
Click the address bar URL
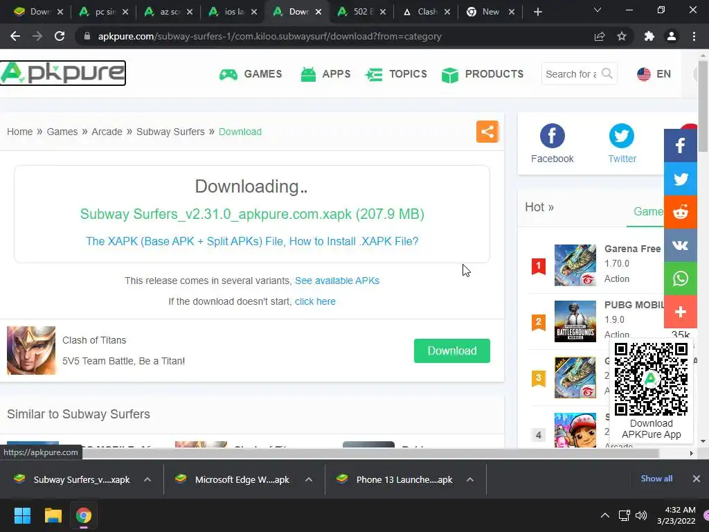269,36
